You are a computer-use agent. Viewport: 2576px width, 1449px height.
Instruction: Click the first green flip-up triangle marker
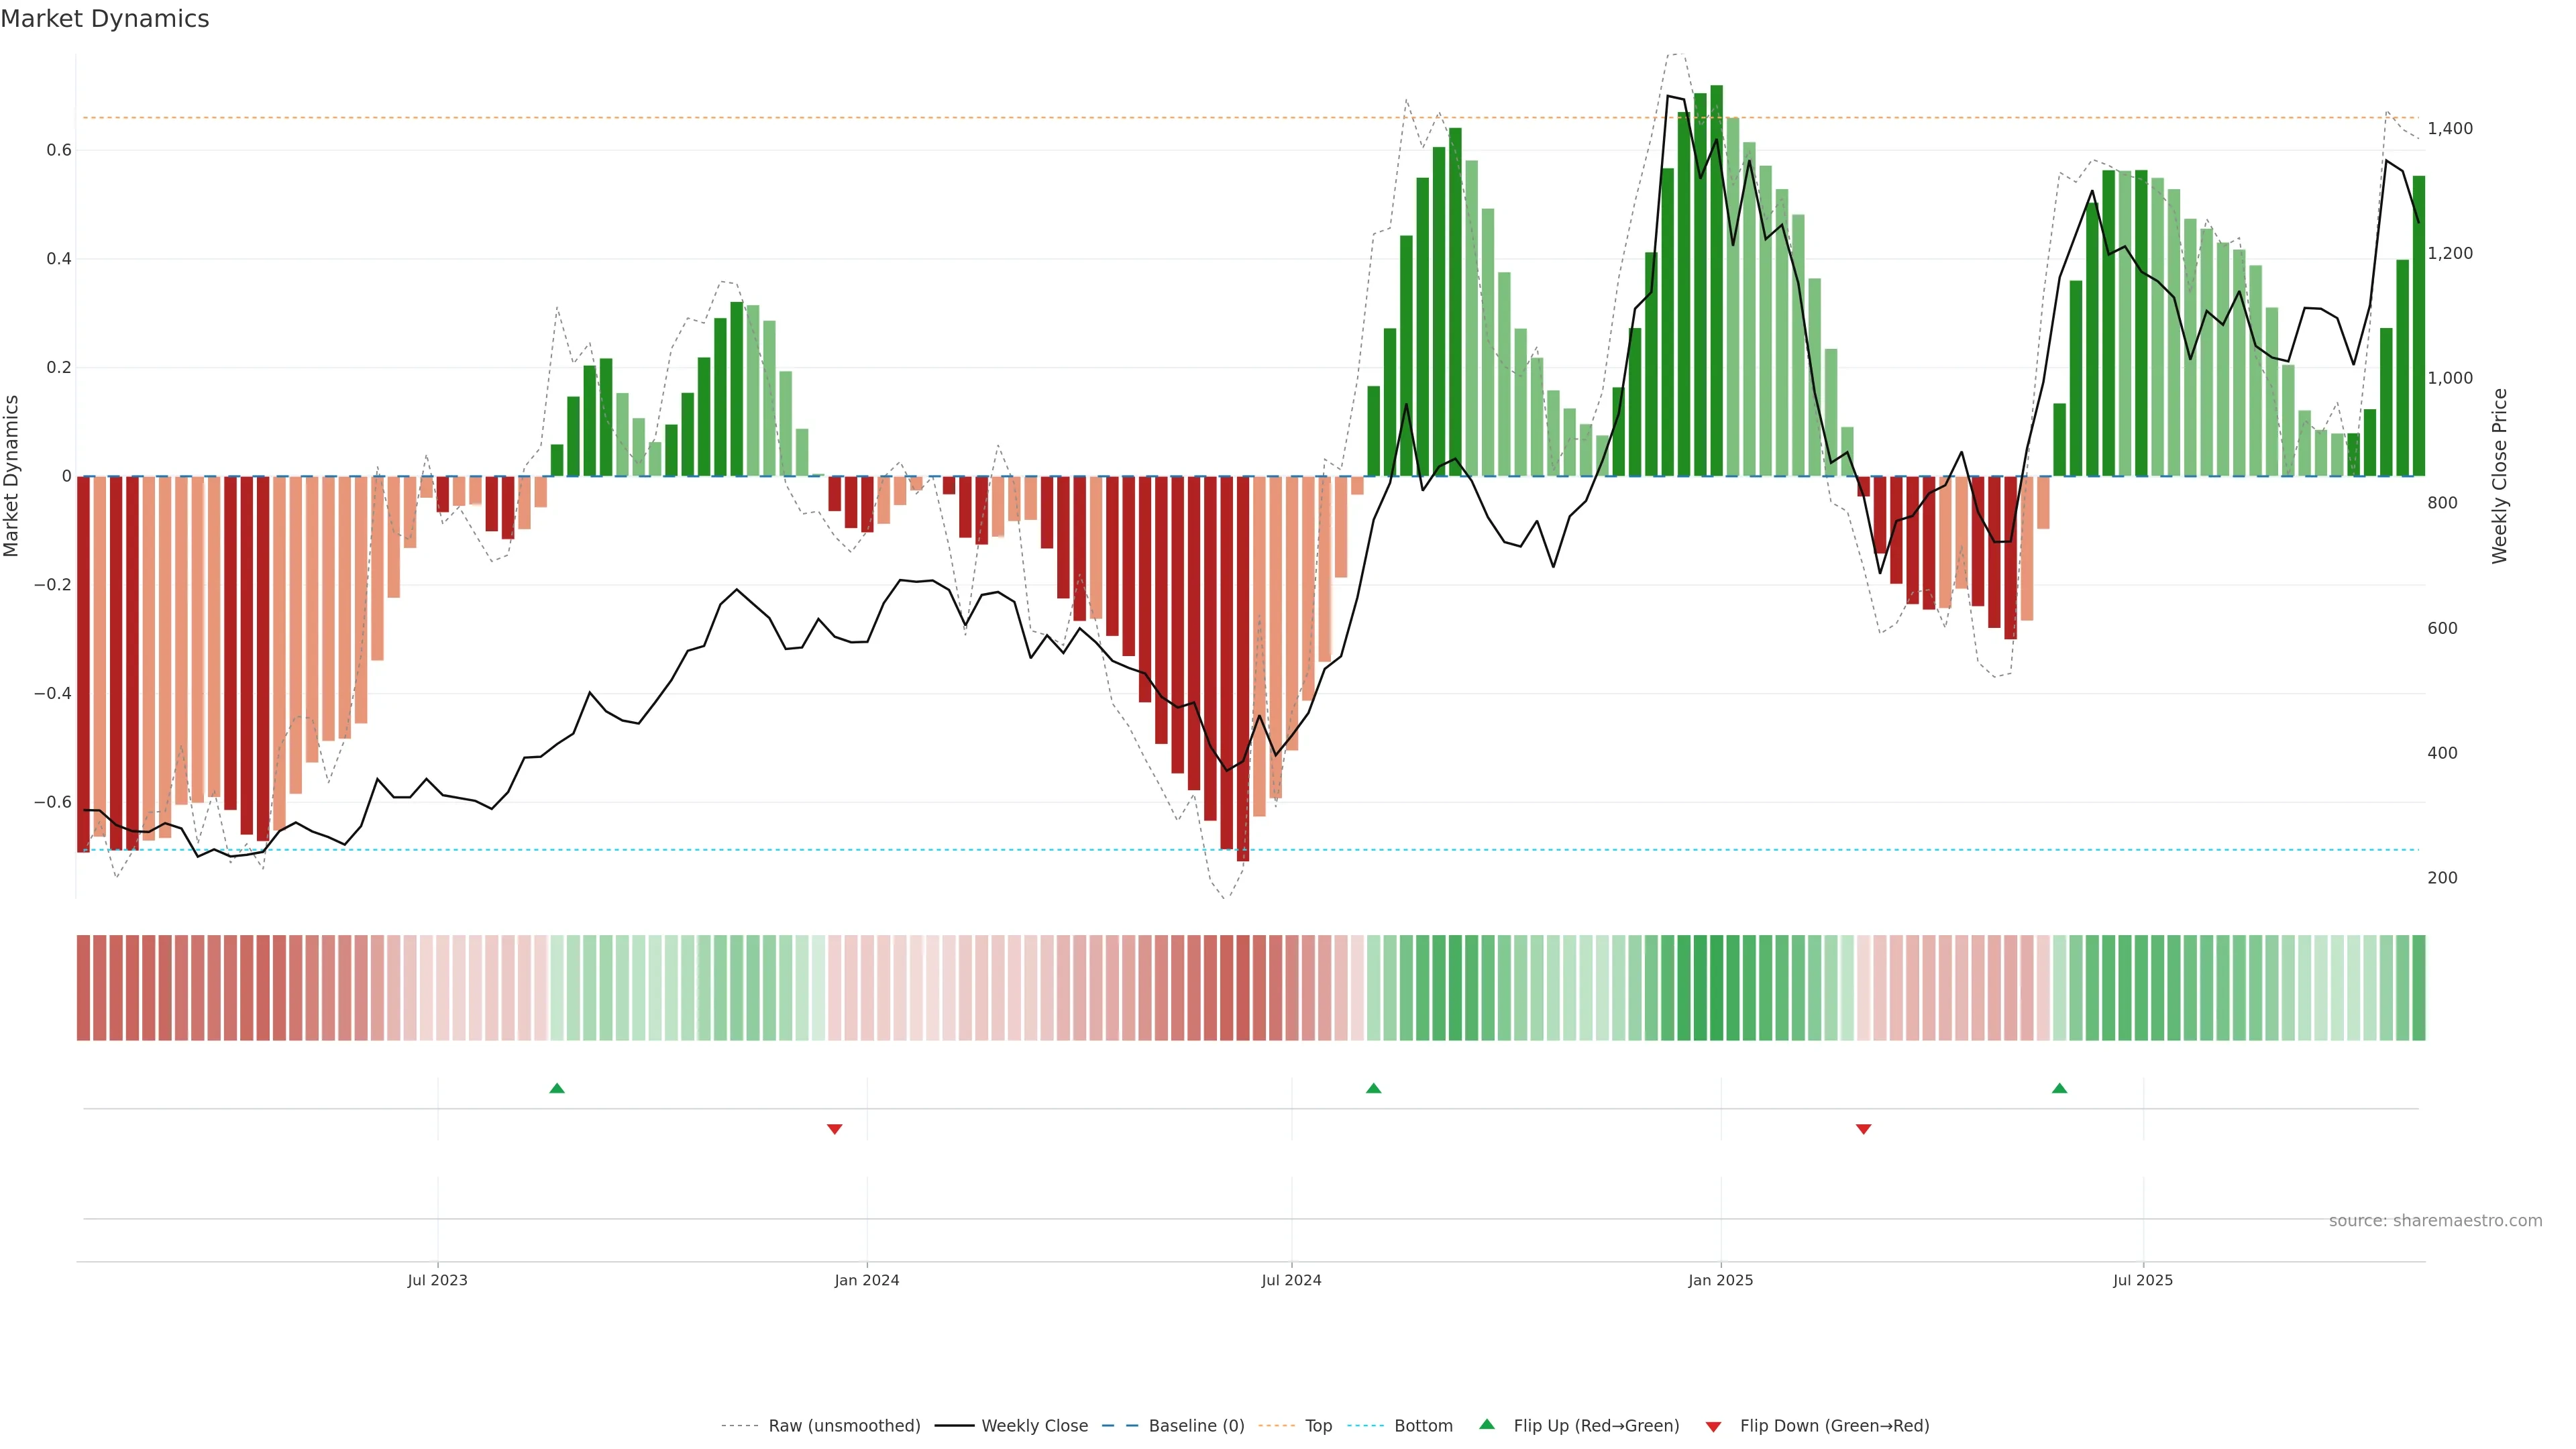coord(557,1088)
